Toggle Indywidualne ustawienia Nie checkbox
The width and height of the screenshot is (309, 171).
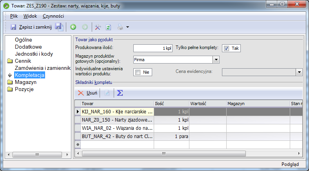pyautogui.click(x=138, y=72)
